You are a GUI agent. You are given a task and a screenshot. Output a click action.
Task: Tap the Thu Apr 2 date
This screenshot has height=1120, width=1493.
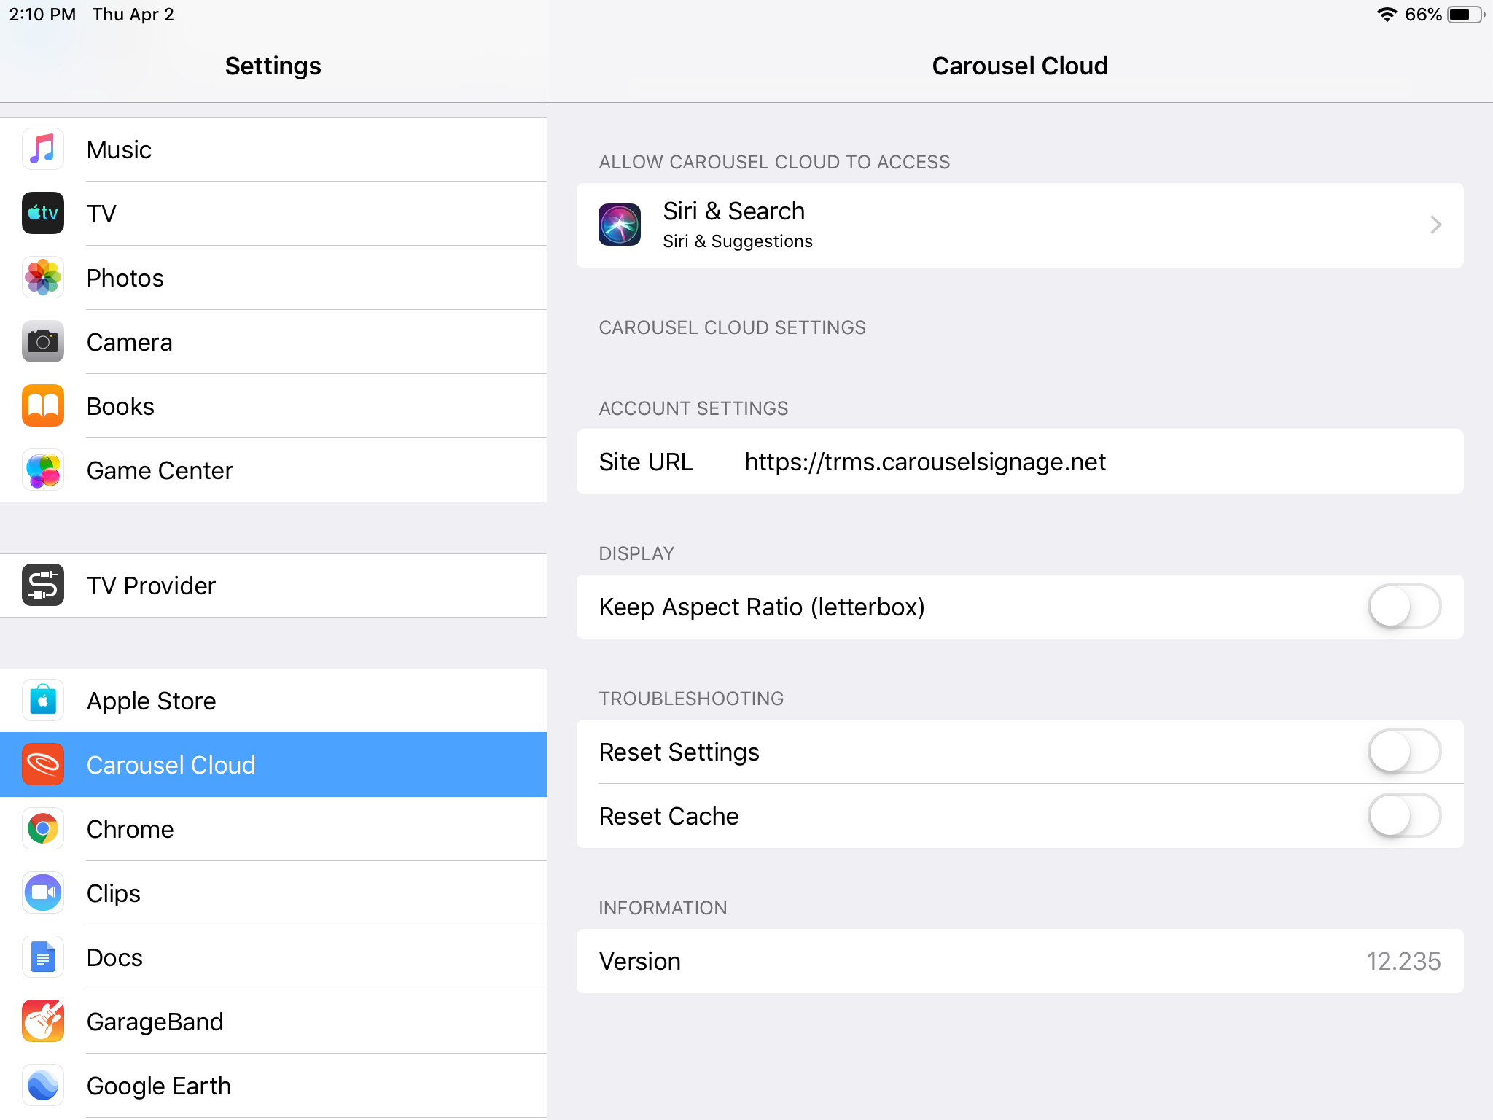[x=133, y=15]
